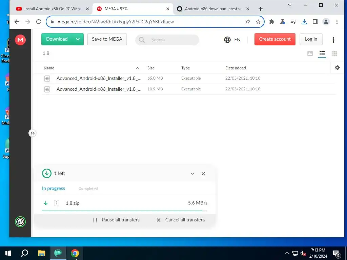The height and width of the screenshot is (260, 347).
Task: Bookmark this page with the star icon
Action: [258, 22]
